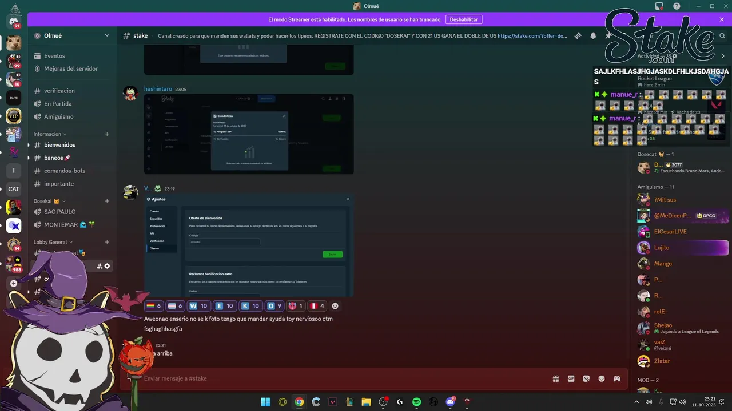Create channel in Dosekai category
The height and width of the screenshot is (411, 732).
coord(107,201)
